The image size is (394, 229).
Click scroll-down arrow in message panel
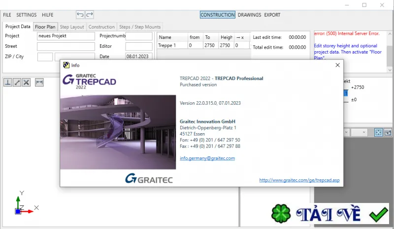coord(390,70)
